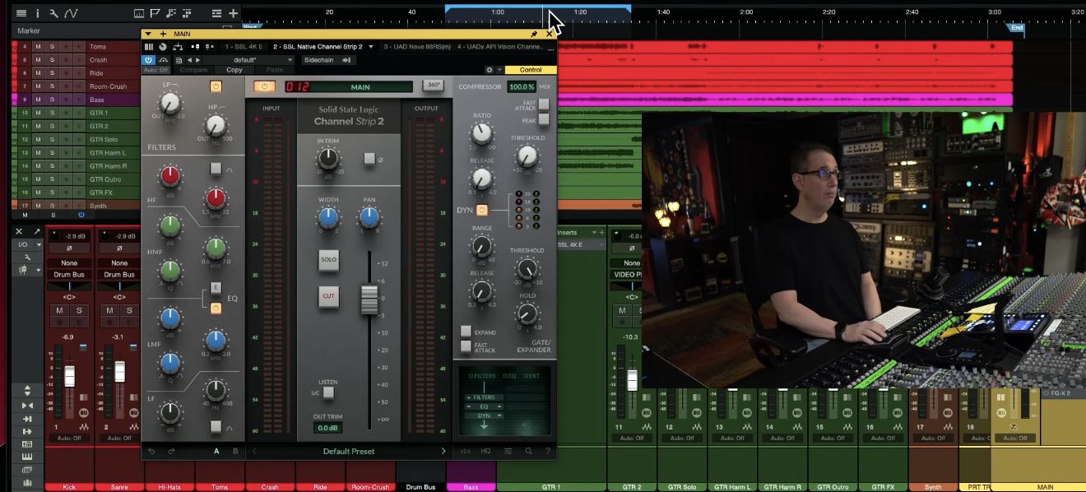1086x492 pixels.
Task: Click the plugin gear settings icon
Action: (490, 70)
